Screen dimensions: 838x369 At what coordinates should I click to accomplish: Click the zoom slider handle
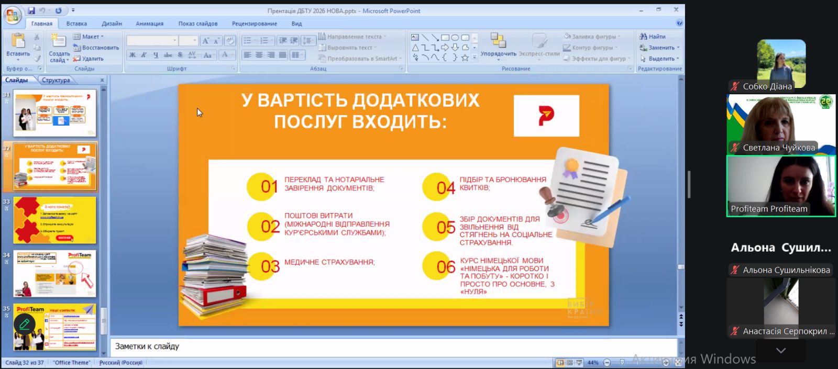click(x=622, y=363)
